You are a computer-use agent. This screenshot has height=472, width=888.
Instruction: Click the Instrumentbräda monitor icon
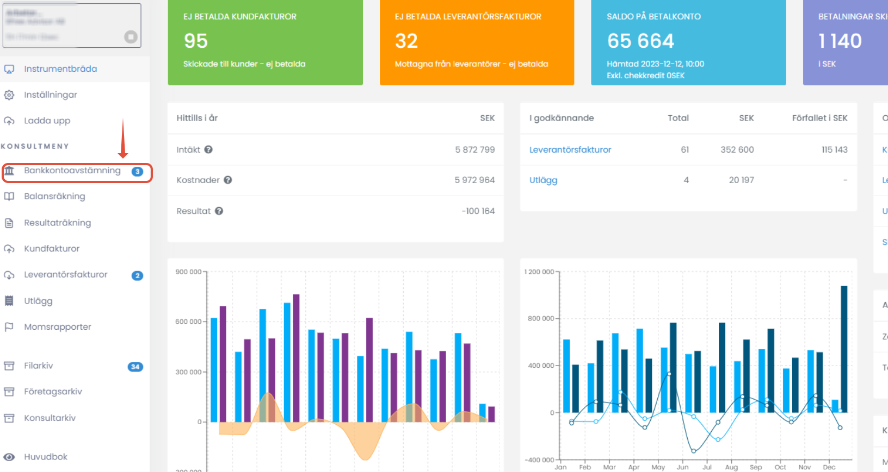point(9,69)
